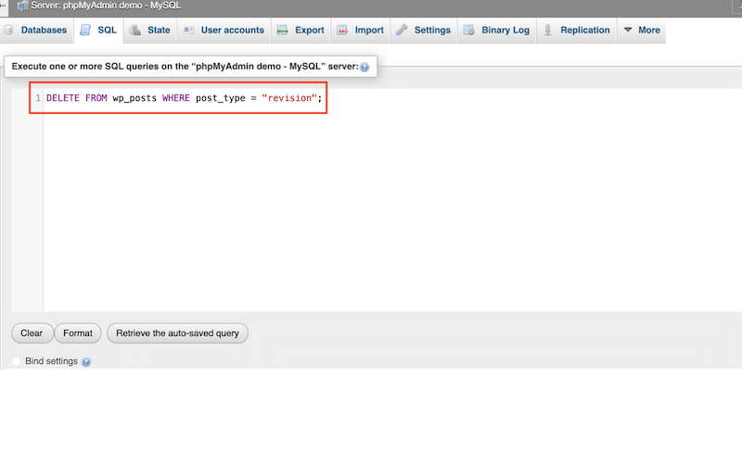Open the State tab
Image resolution: width=742 pixels, height=464 pixels.
pos(150,31)
